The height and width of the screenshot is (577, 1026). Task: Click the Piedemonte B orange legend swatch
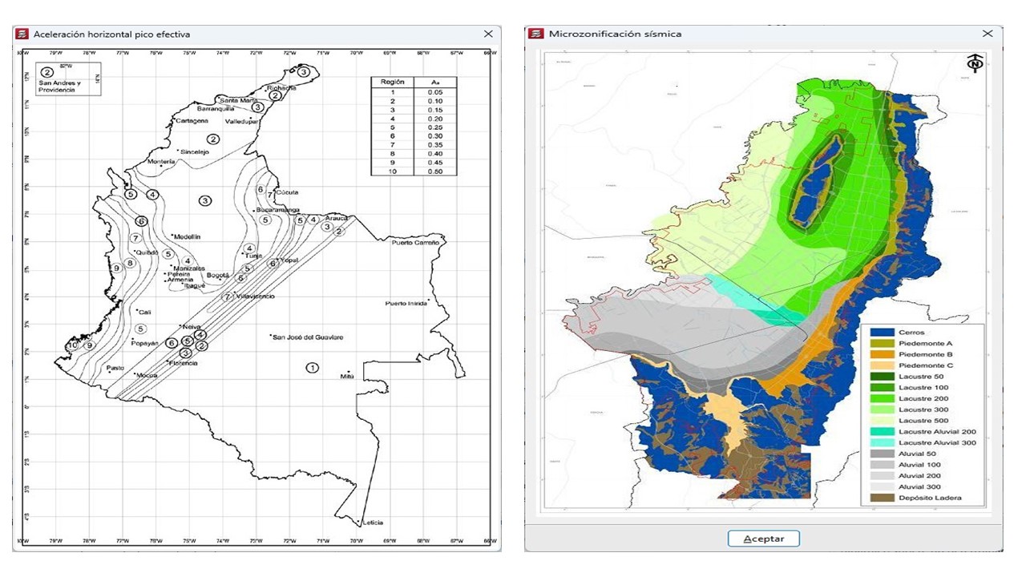(882, 354)
